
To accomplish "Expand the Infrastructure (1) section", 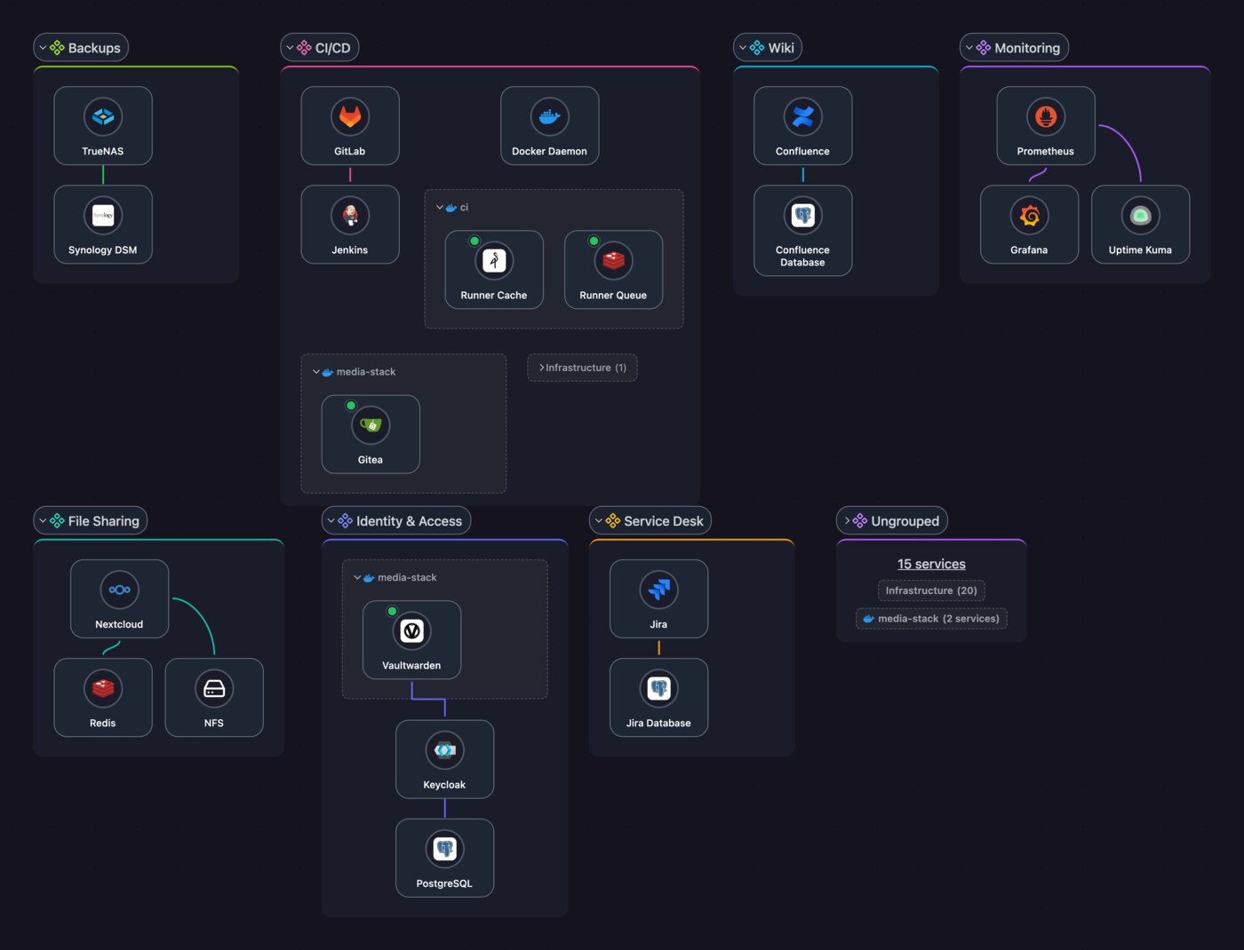I will [582, 368].
